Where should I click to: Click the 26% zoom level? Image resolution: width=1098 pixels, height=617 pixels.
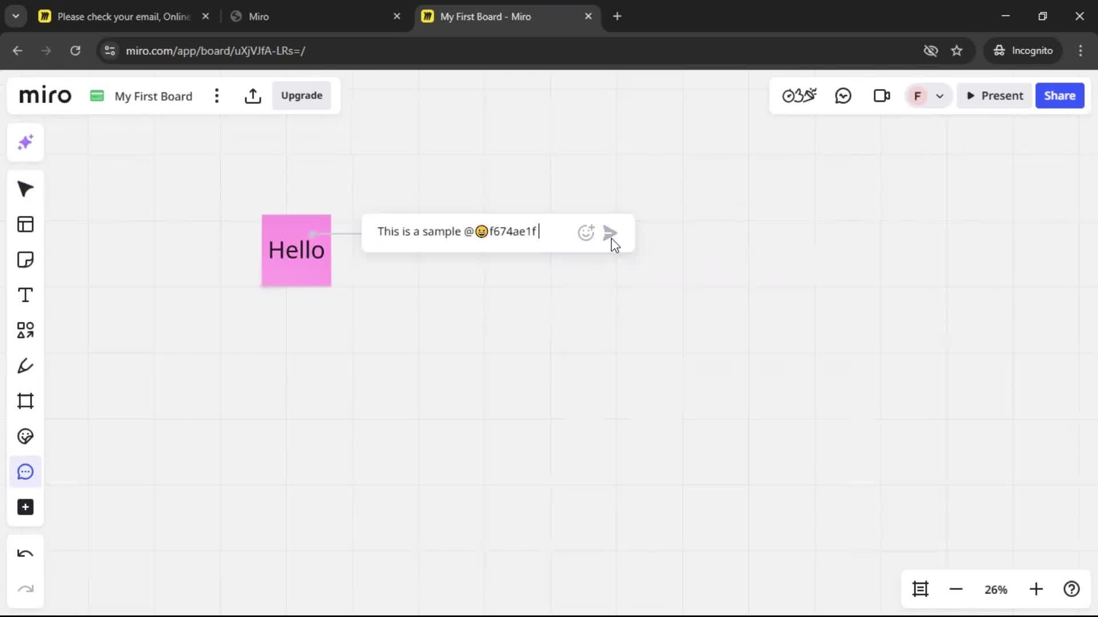(996, 590)
